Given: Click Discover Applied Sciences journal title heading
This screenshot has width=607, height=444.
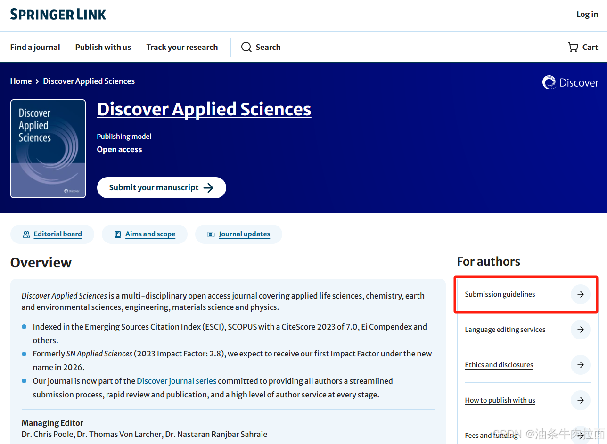Looking at the screenshot, I should point(204,109).
